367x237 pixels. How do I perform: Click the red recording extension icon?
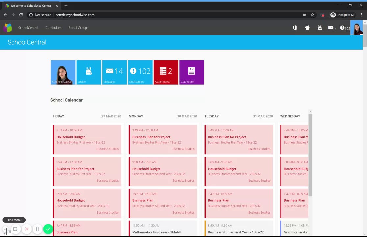(323, 15)
